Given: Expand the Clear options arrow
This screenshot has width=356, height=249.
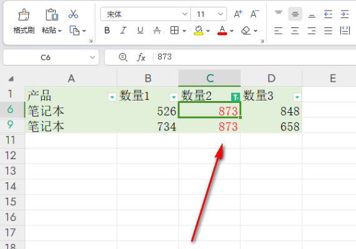Looking at the screenshot, I should point(255,31).
